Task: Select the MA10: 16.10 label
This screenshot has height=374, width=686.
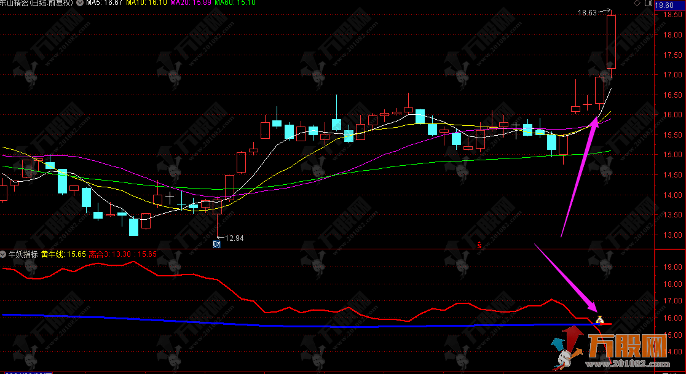Action: tap(146, 2)
